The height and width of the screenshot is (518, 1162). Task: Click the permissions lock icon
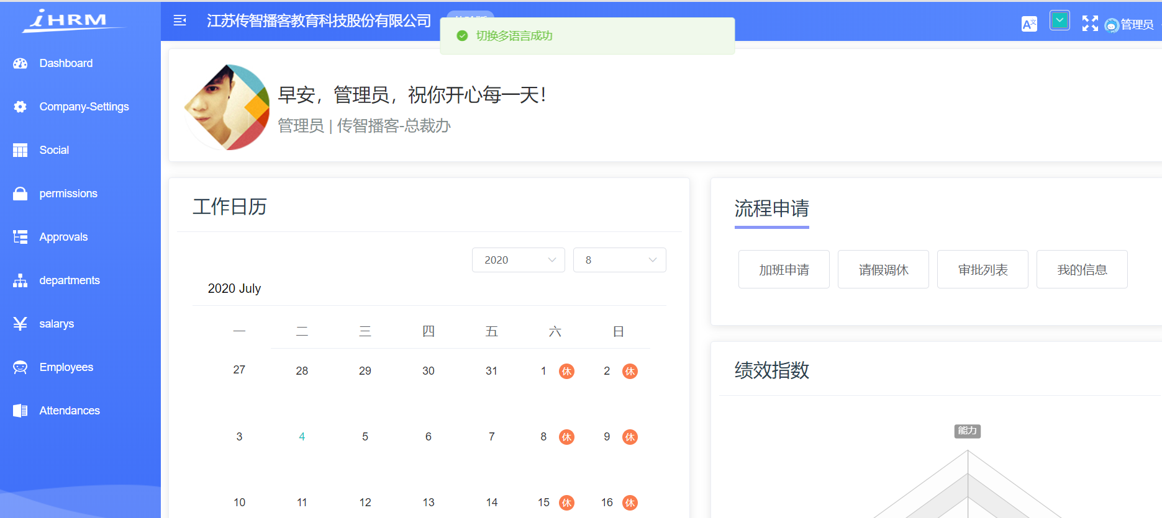20,194
